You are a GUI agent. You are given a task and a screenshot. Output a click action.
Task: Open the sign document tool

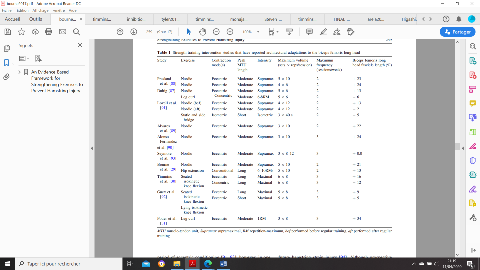337,32
